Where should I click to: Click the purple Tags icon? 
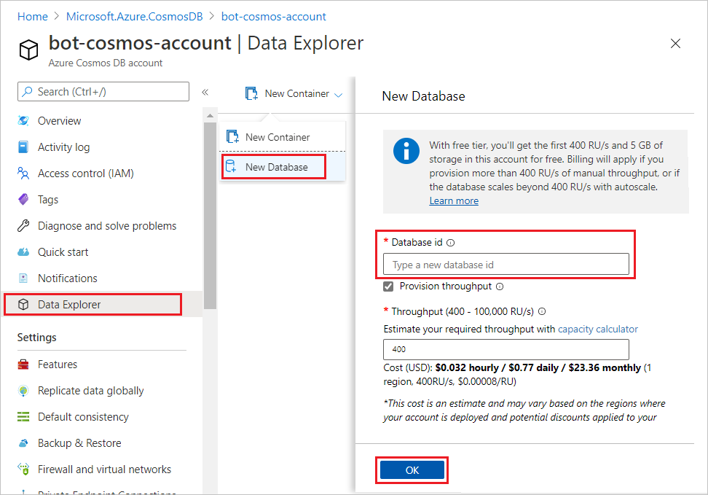click(x=23, y=200)
